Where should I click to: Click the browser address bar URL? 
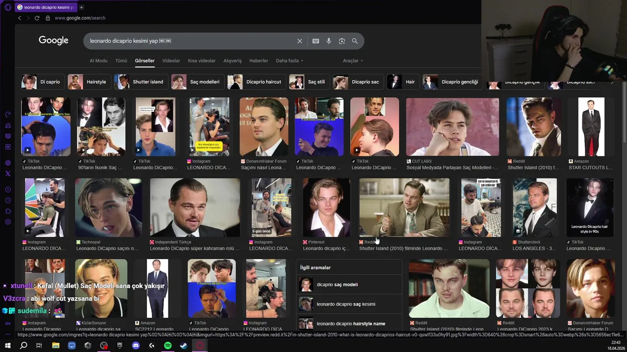[80, 18]
